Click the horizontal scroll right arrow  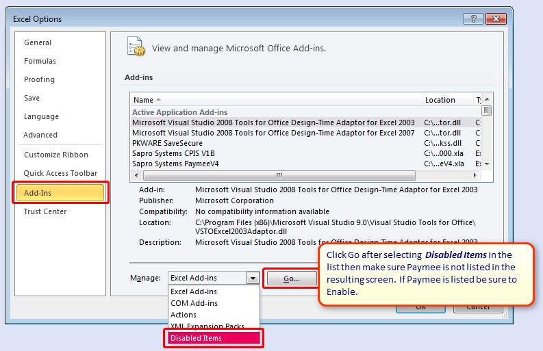point(475,175)
